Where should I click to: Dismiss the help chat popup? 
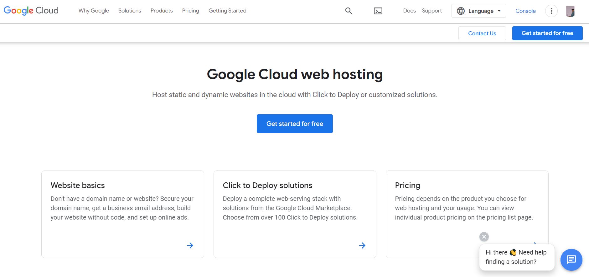484,237
